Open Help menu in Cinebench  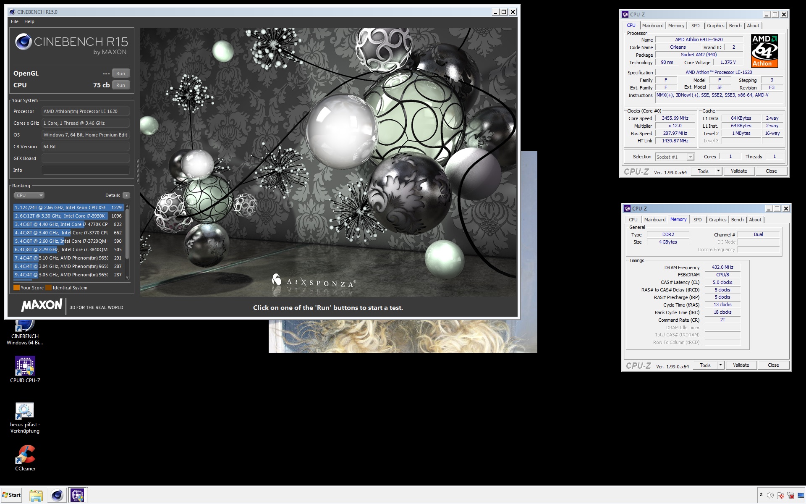(x=29, y=21)
